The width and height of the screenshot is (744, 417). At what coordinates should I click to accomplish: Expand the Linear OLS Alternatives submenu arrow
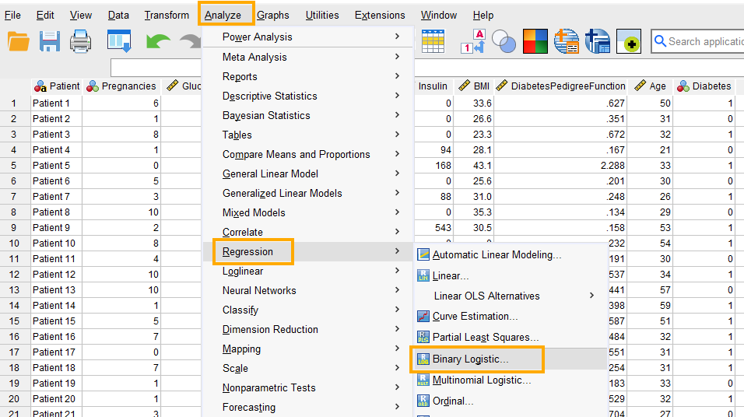(x=591, y=296)
